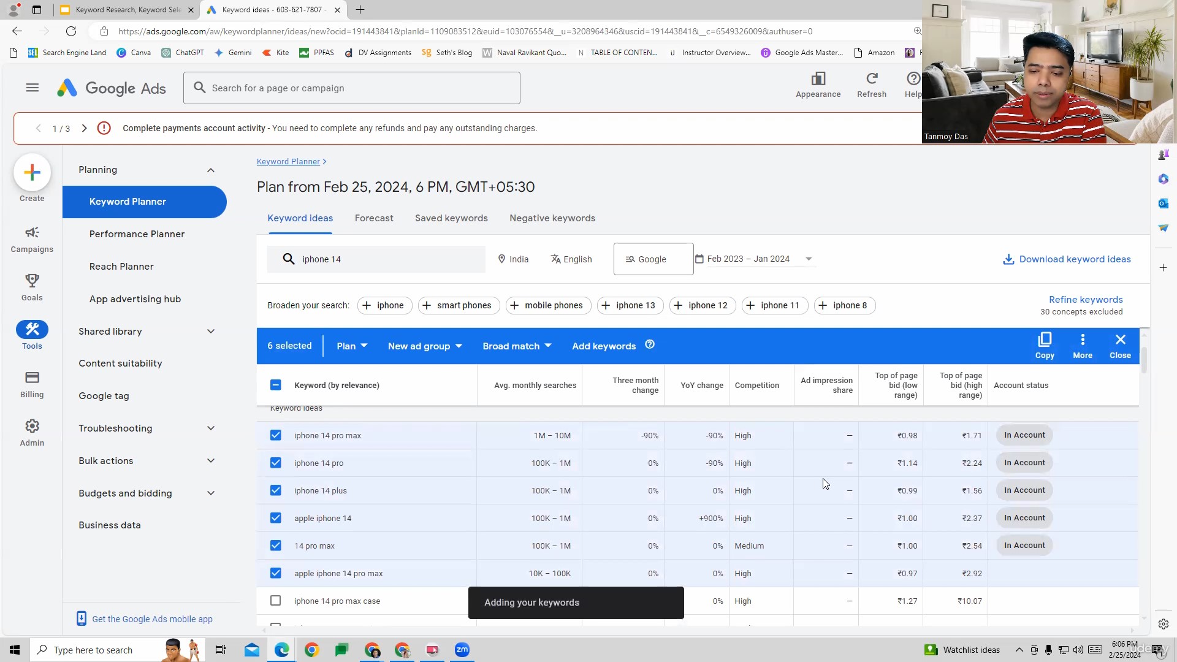Open More options in selection bar
The width and height of the screenshot is (1177, 662).
1083,346
